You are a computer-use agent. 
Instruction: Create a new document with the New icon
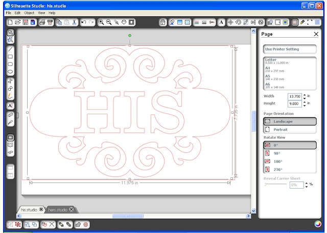click(10, 22)
